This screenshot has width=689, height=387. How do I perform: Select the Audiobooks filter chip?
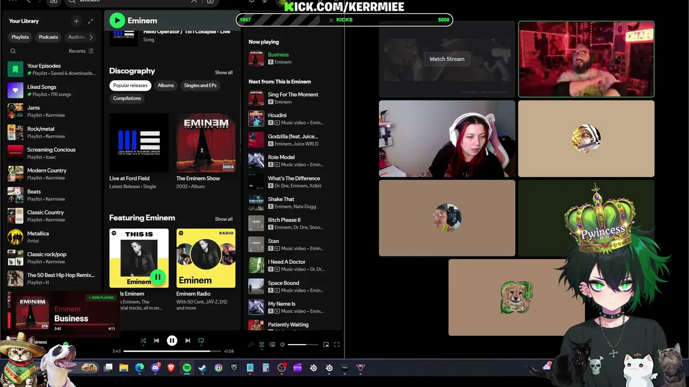(x=75, y=37)
